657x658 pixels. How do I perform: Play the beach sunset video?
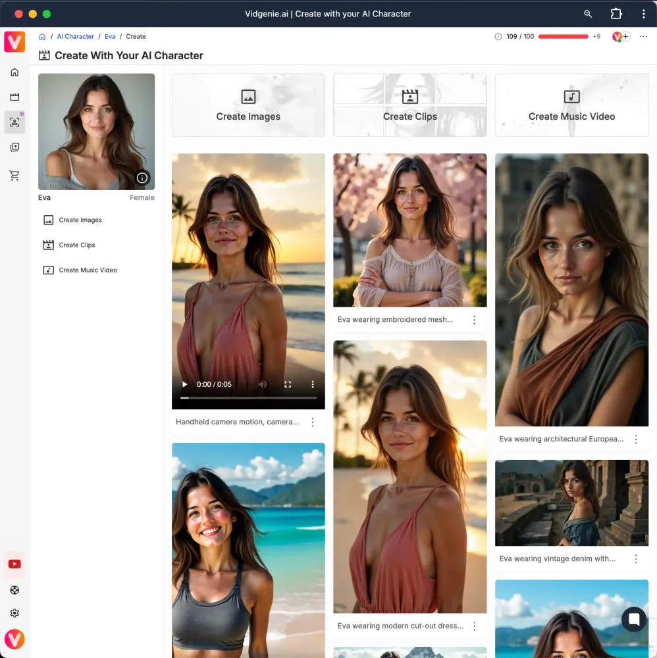(185, 384)
